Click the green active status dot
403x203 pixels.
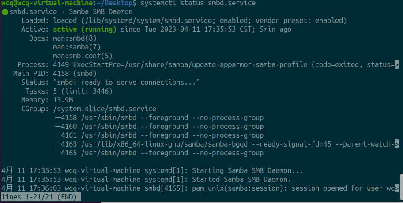pyautogui.click(x=4, y=12)
